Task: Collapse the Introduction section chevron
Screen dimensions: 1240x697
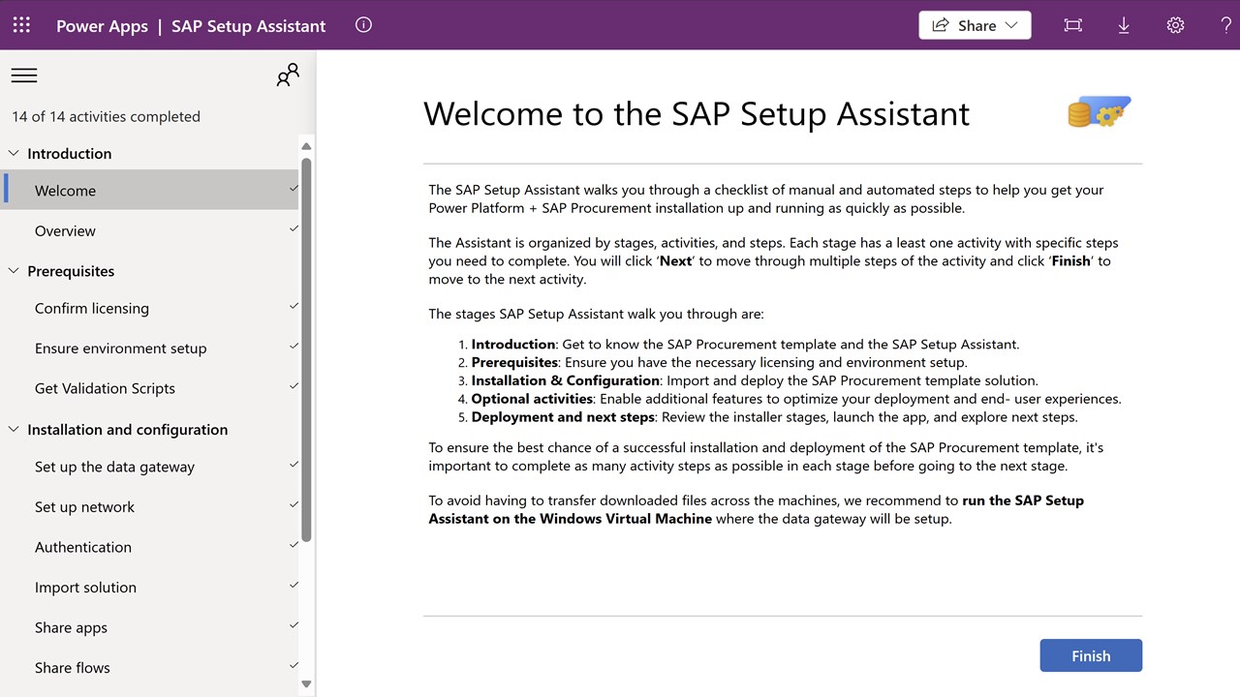Action: 14,153
